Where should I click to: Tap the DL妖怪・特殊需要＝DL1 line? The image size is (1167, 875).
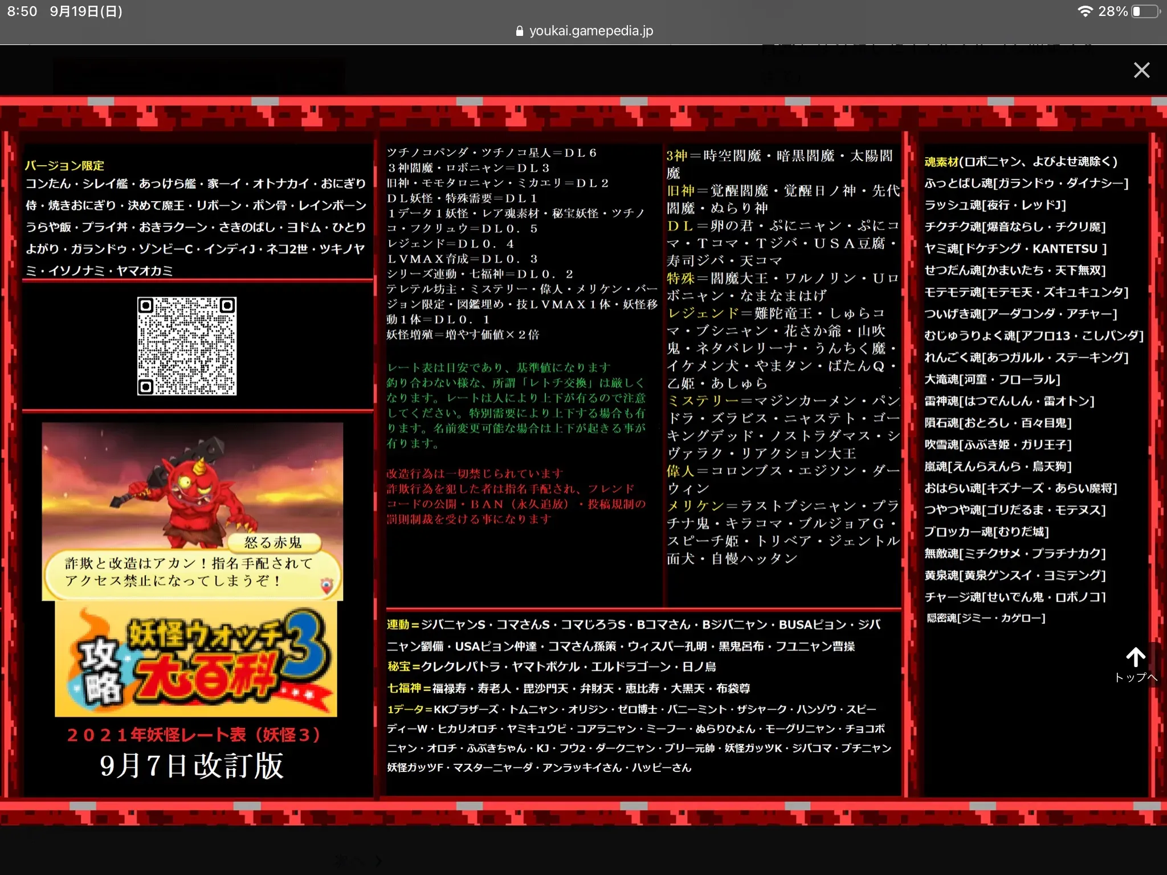(x=462, y=198)
